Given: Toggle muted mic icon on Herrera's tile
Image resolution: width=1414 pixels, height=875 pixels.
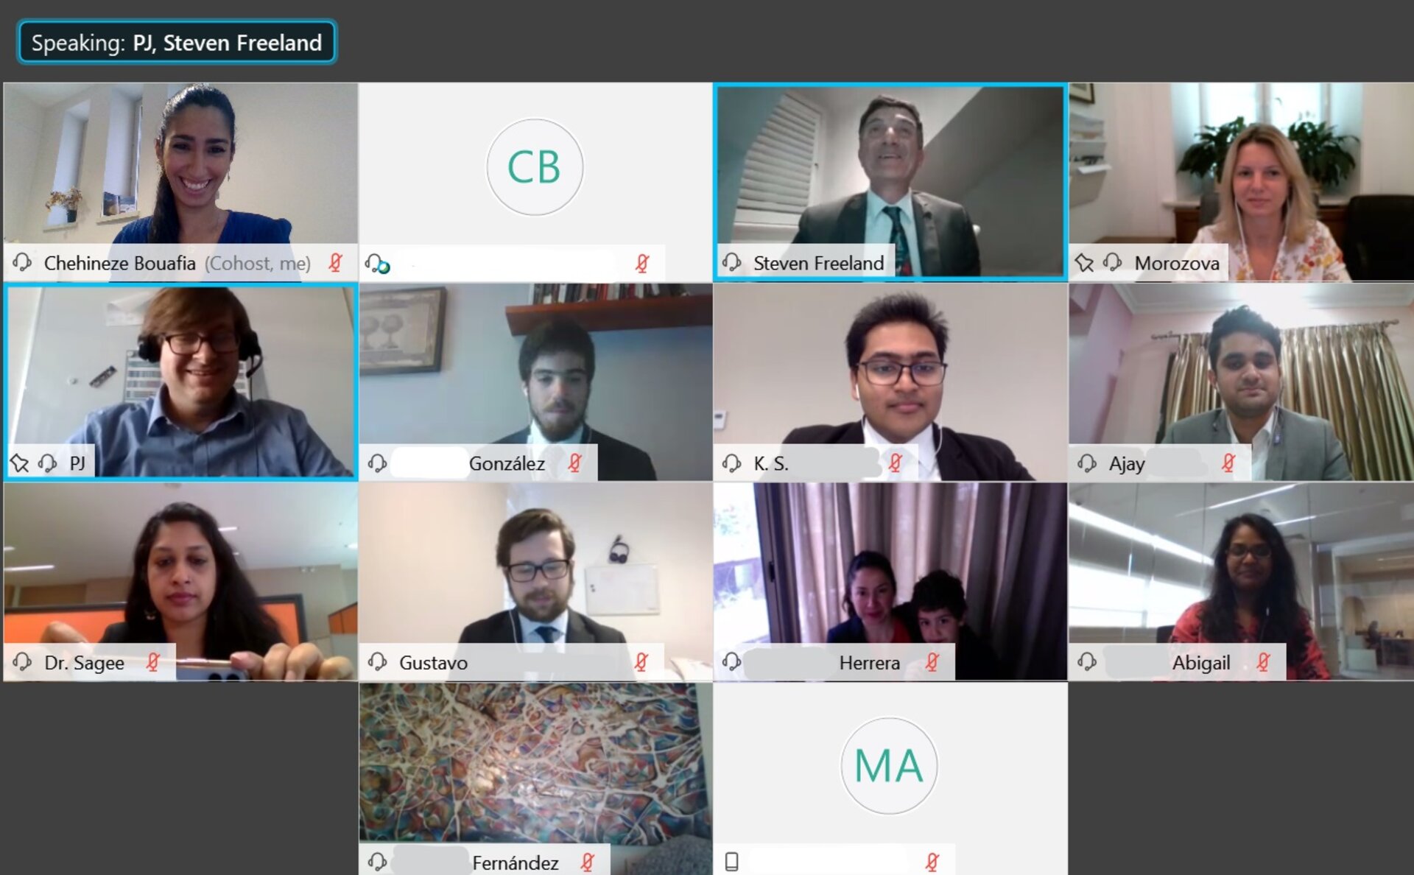Looking at the screenshot, I should pos(932,662).
